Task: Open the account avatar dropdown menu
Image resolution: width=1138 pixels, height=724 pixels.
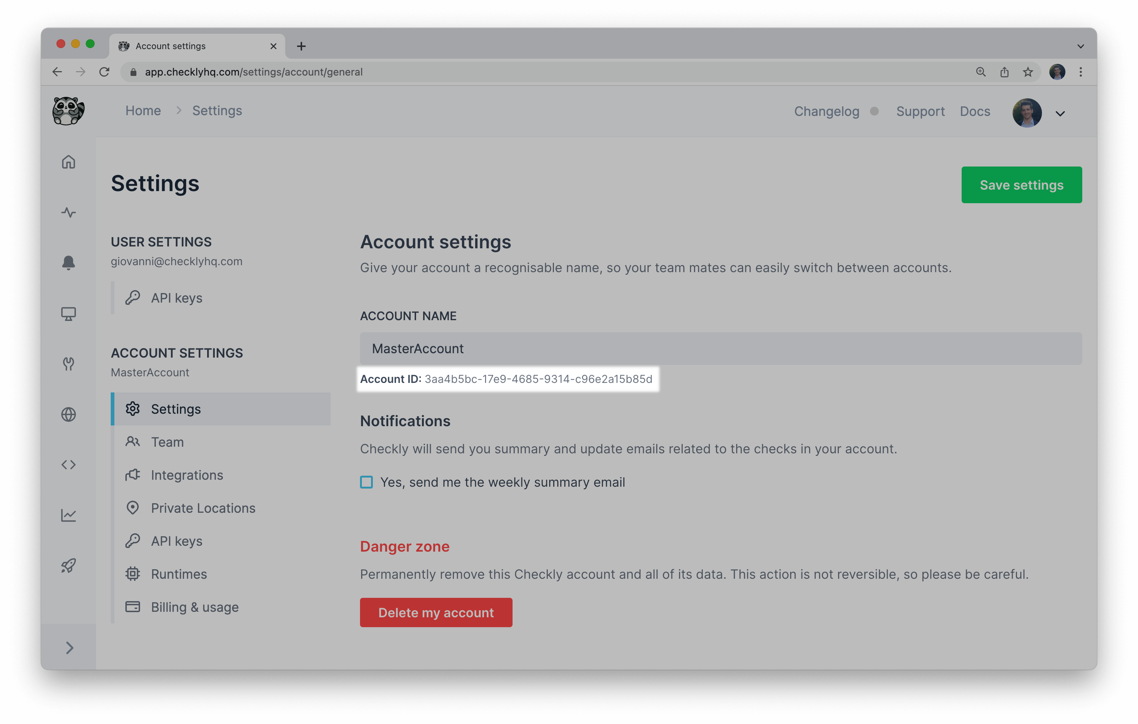Action: [x=1027, y=113]
